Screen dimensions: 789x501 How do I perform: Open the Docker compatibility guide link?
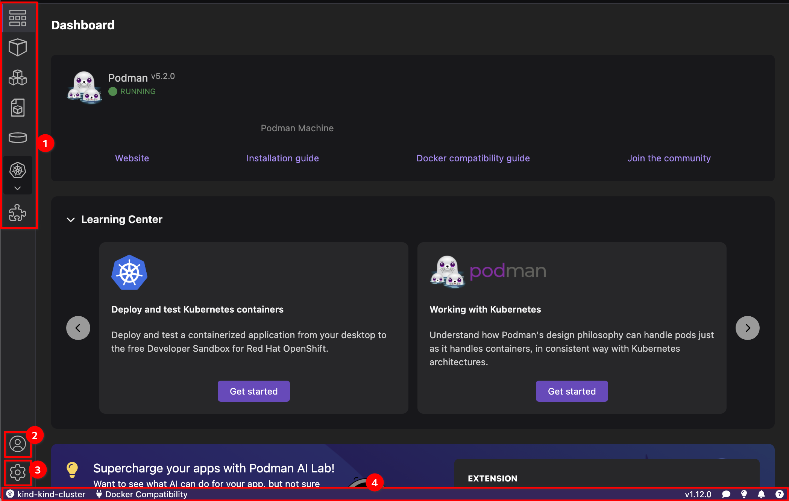[x=473, y=158]
